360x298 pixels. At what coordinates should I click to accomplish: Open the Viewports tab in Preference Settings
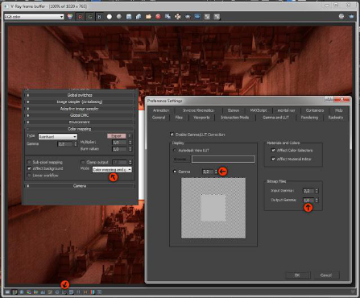click(x=201, y=118)
